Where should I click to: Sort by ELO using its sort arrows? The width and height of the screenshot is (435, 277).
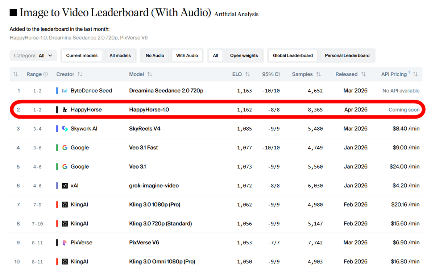point(248,74)
